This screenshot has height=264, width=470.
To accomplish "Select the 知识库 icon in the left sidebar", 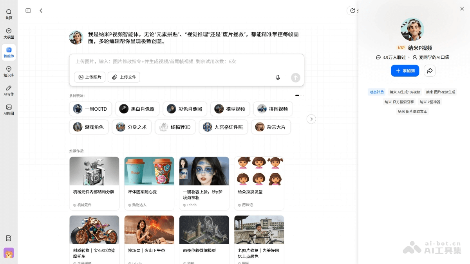I will (9, 72).
